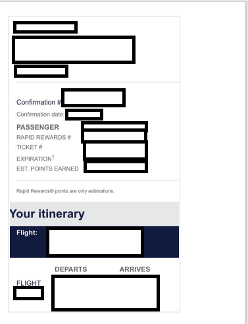
Task: Select the RAPID REWARDS # label
Action: 43,138
